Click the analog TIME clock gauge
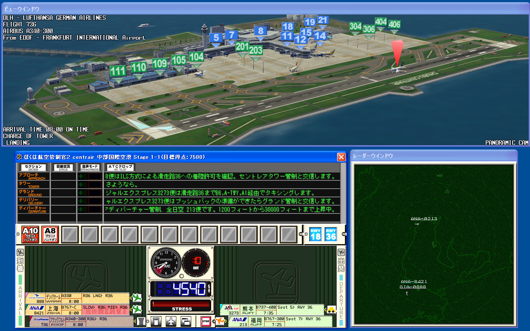Image resolution: width=530 pixels, height=331 pixels. point(166,263)
